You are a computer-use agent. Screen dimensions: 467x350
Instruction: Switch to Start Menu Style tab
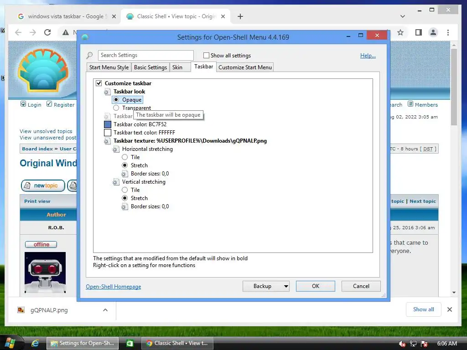(109, 67)
